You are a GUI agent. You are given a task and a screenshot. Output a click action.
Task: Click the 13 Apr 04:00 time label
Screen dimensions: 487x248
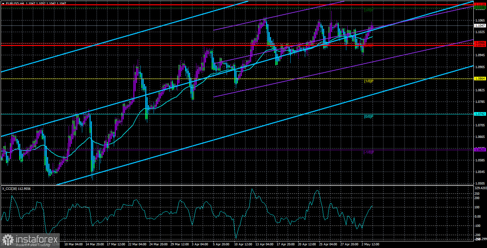tap(264, 244)
